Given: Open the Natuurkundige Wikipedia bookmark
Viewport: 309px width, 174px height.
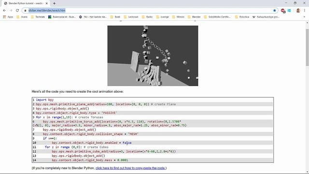Looking at the screenshot, I should (x=266, y=17).
